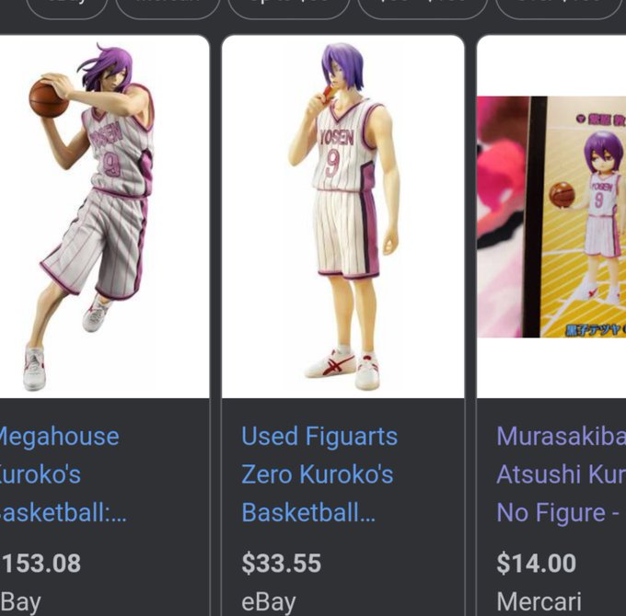The image size is (626, 616).
Task: Click the Yosen 9 jersey on standing figure
Action: [345, 145]
